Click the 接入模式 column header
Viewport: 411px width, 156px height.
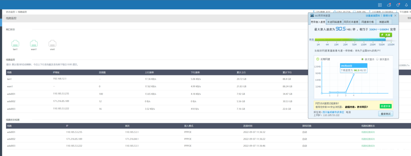click(189, 126)
